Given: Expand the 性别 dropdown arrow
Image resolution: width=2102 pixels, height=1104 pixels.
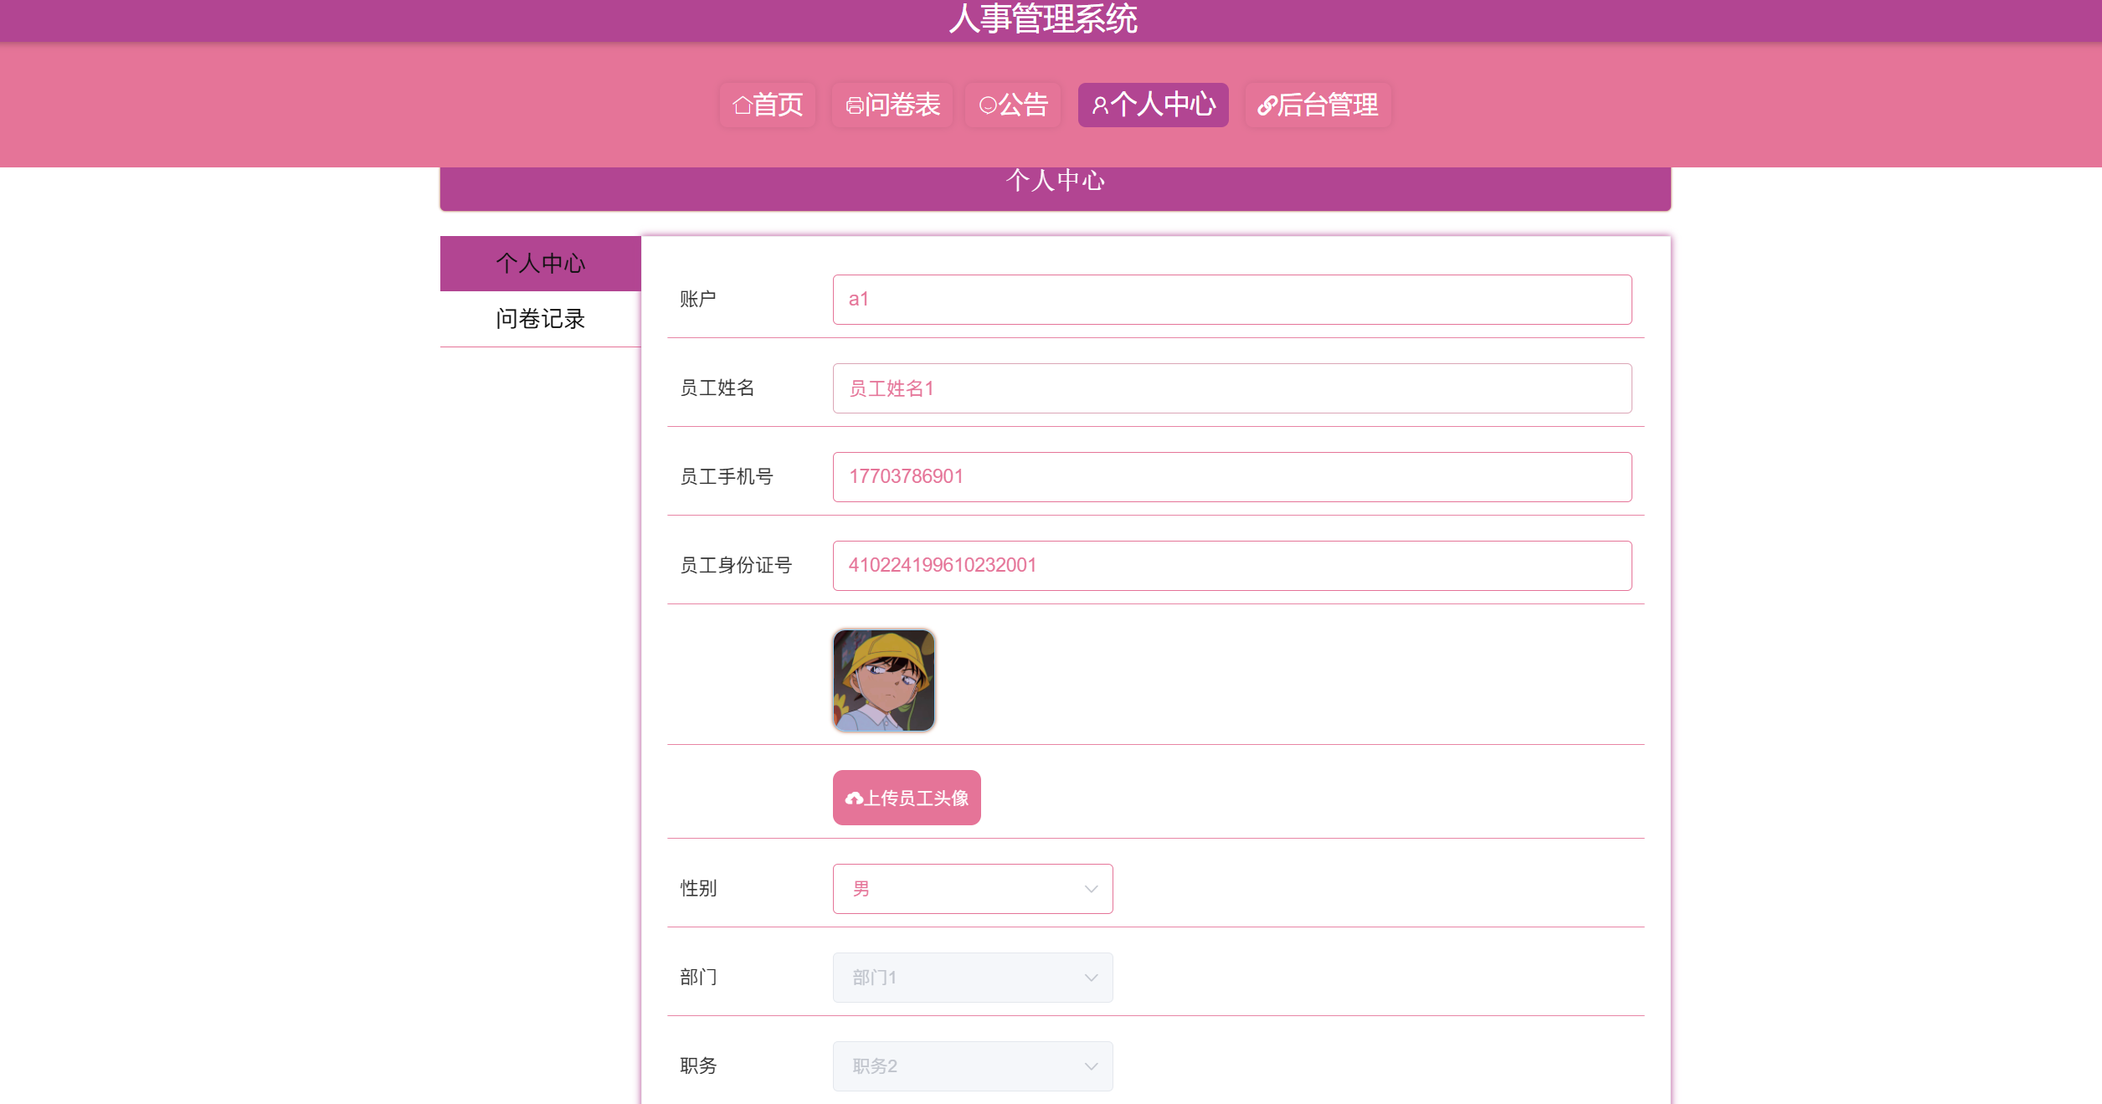Looking at the screenshot, I should [1091, 889].
